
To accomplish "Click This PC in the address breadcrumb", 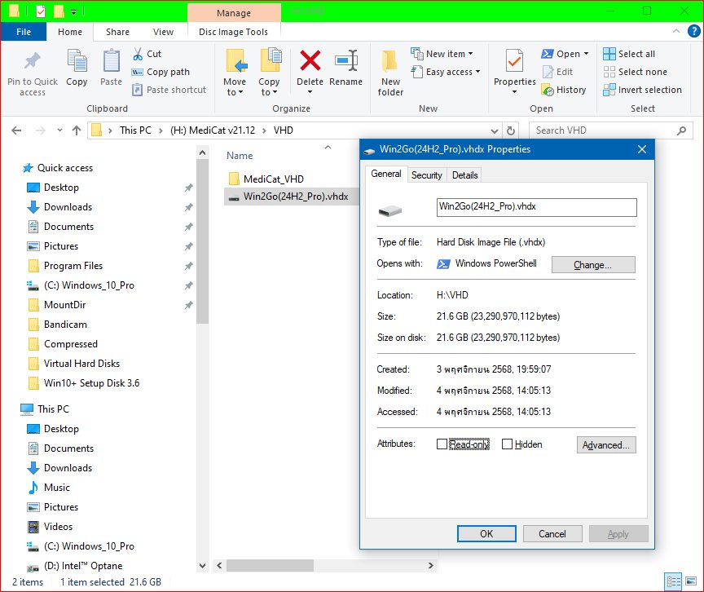I will (x=135, y=130).
